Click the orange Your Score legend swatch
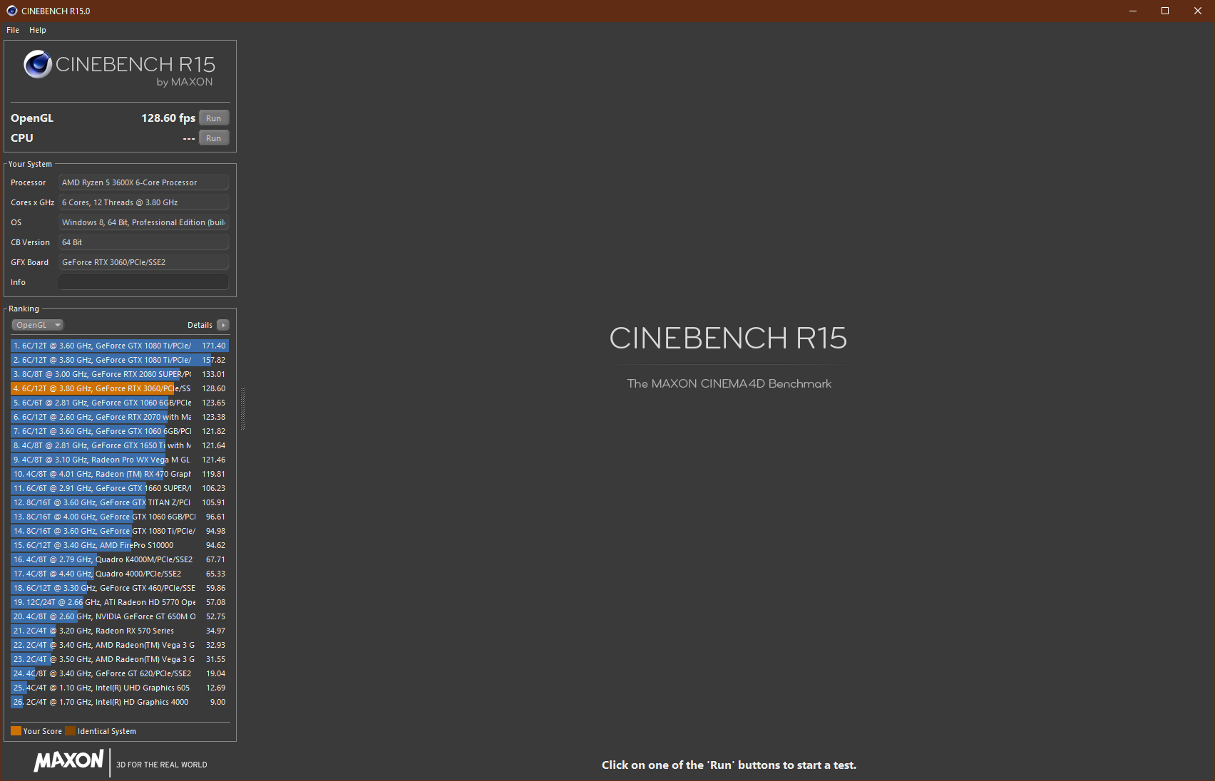The height and width of the screenshot is (781, 1215). coord(16,731)
